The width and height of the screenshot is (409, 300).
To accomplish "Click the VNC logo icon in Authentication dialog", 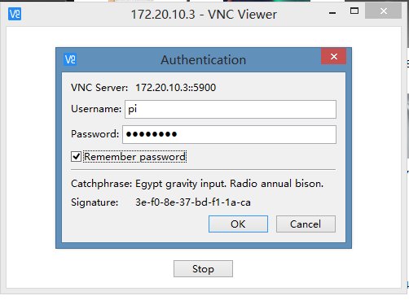I will point(70,59).
